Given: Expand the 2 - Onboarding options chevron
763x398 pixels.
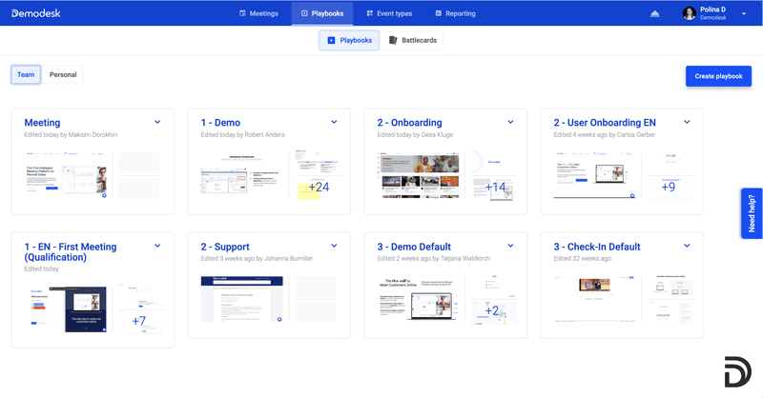Looking at the screenshot, I should [x=510, y=122].
